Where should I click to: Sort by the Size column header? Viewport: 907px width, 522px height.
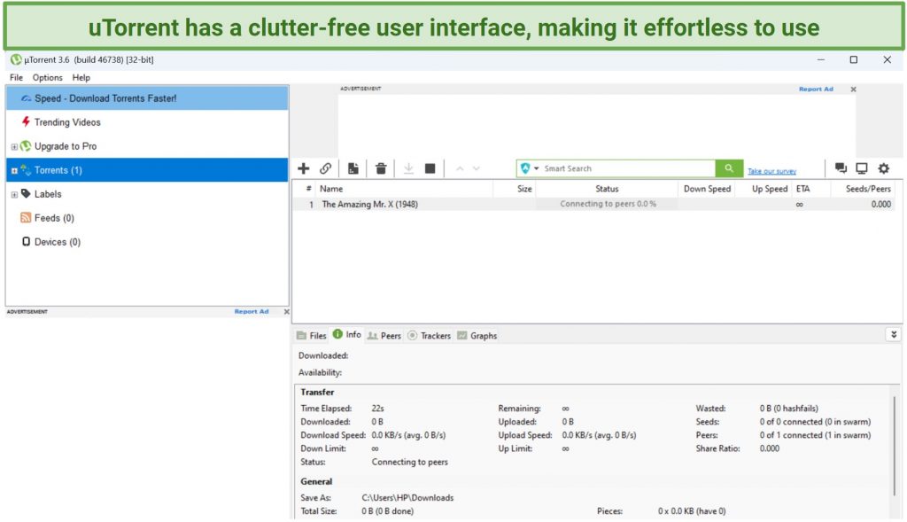tap(514, 189)
